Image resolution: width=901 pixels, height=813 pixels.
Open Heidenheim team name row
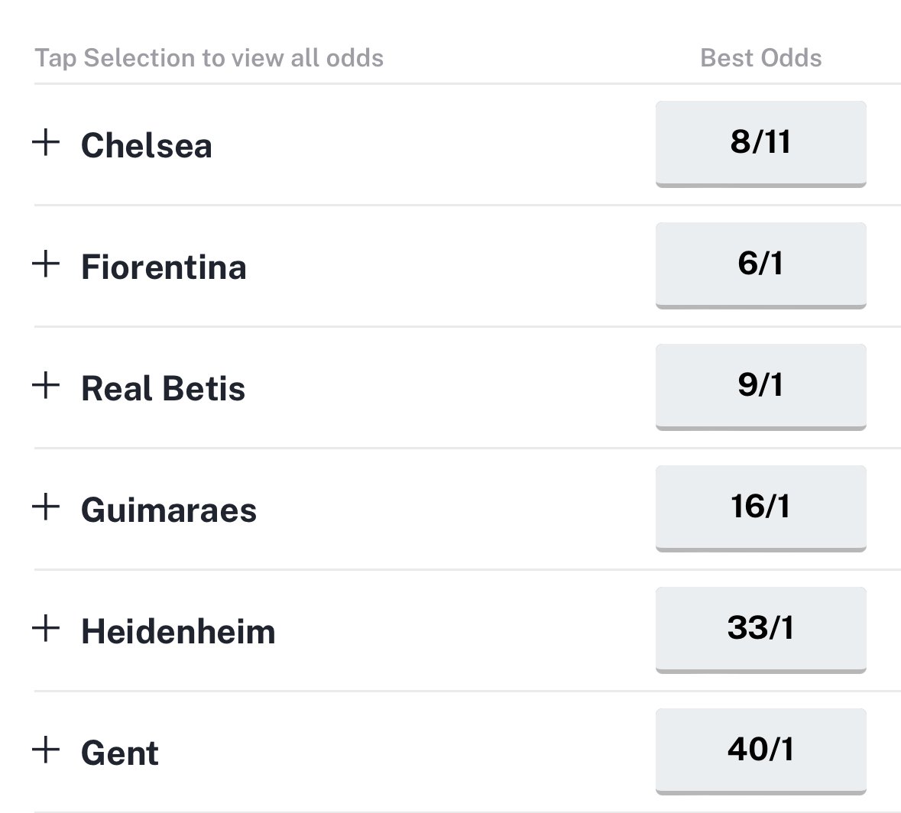tap(178, 632)
